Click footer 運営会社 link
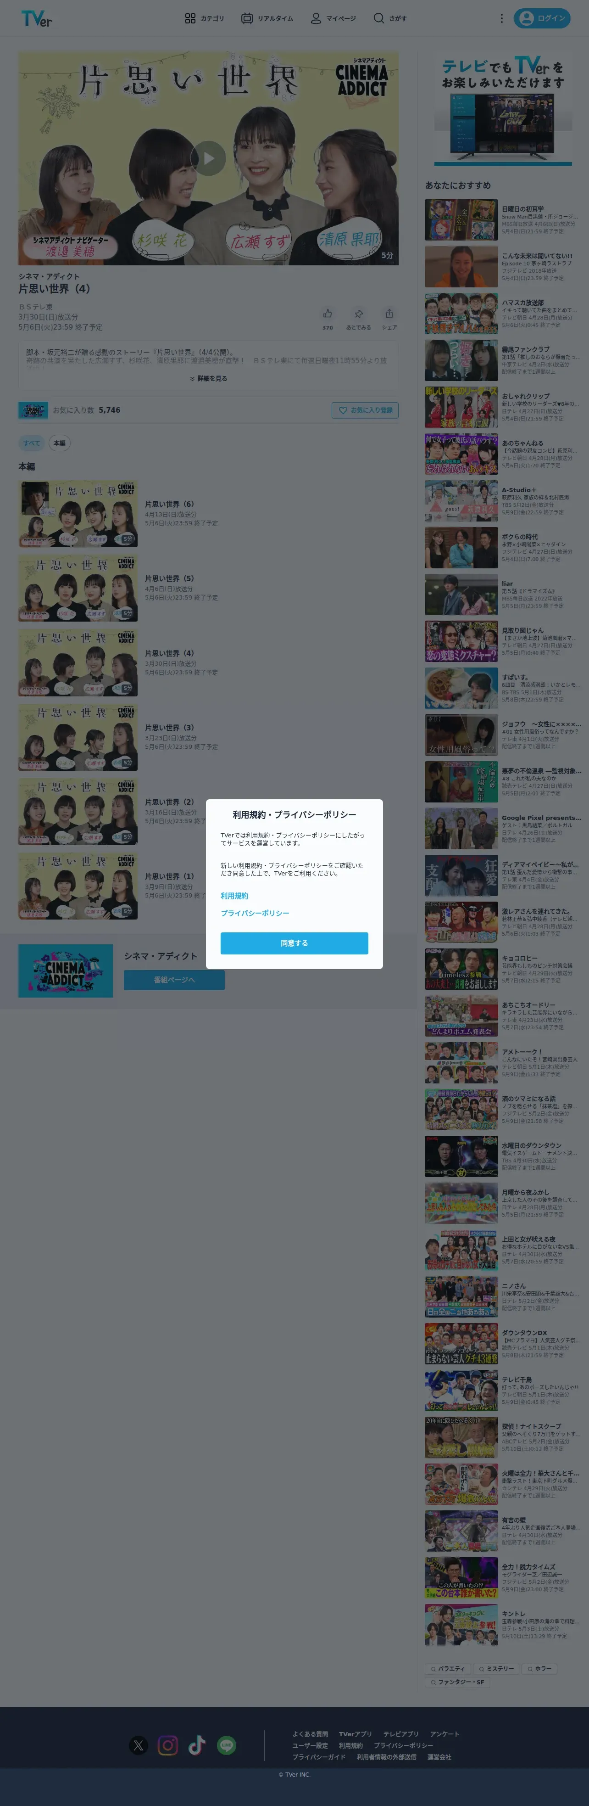Screen dimensions: 589x1806 (439, 1757)
